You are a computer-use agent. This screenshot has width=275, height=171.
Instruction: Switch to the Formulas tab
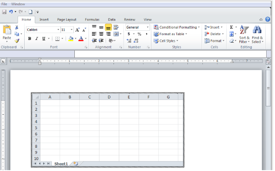[x=92, y=19]
